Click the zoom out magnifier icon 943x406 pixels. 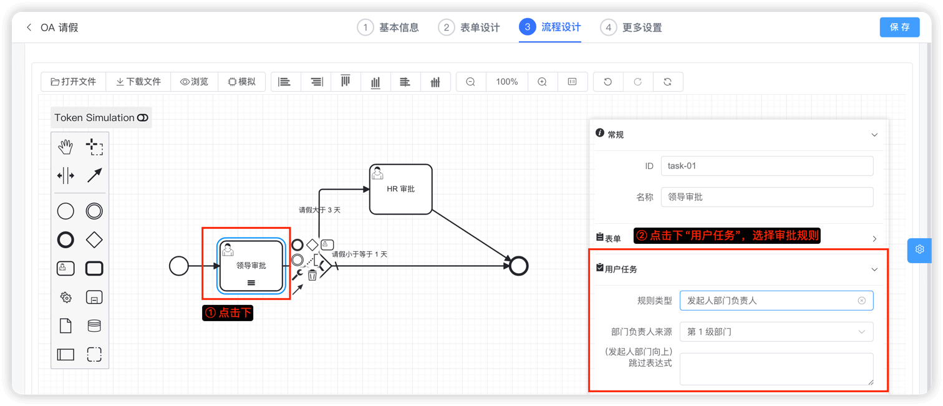click(470, 82)
